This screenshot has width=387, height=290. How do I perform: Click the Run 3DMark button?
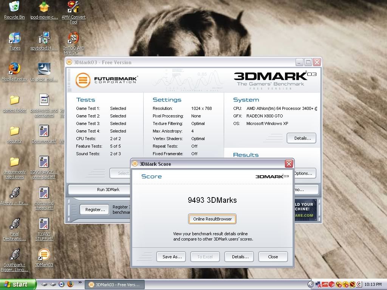[x=108, y=190]
